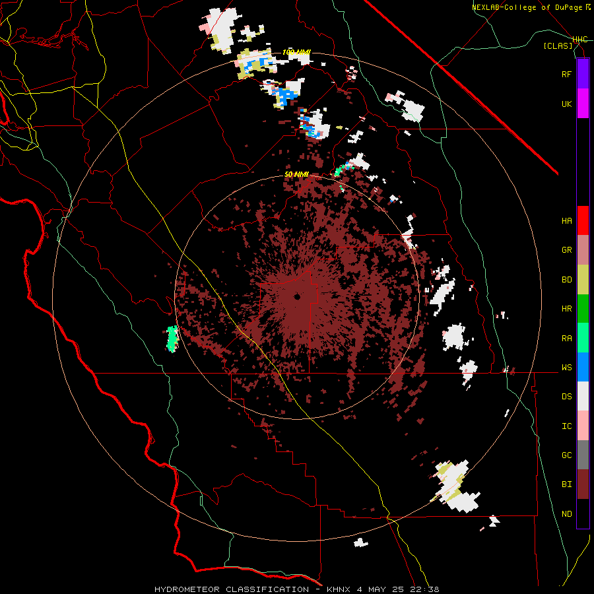Click the NEXLAB-College of DuPage text
The height and width of the screenshot is (594, 594).
[x=527, y=7]
